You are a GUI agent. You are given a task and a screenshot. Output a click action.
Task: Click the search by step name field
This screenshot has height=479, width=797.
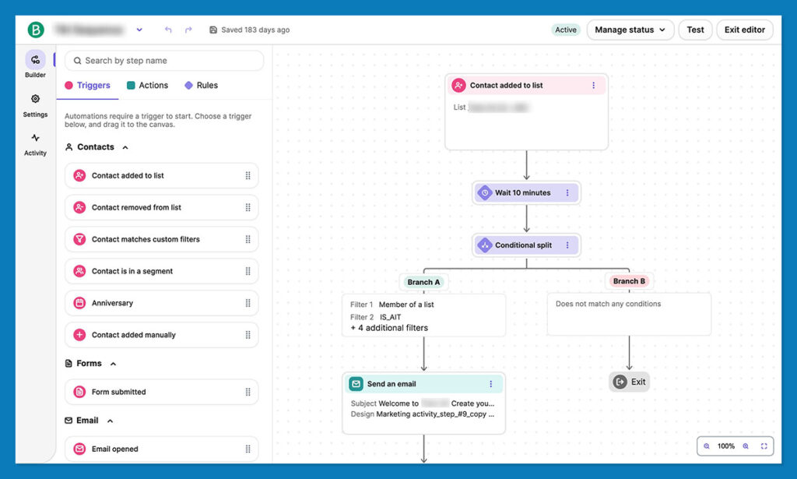tap(163, 60)
